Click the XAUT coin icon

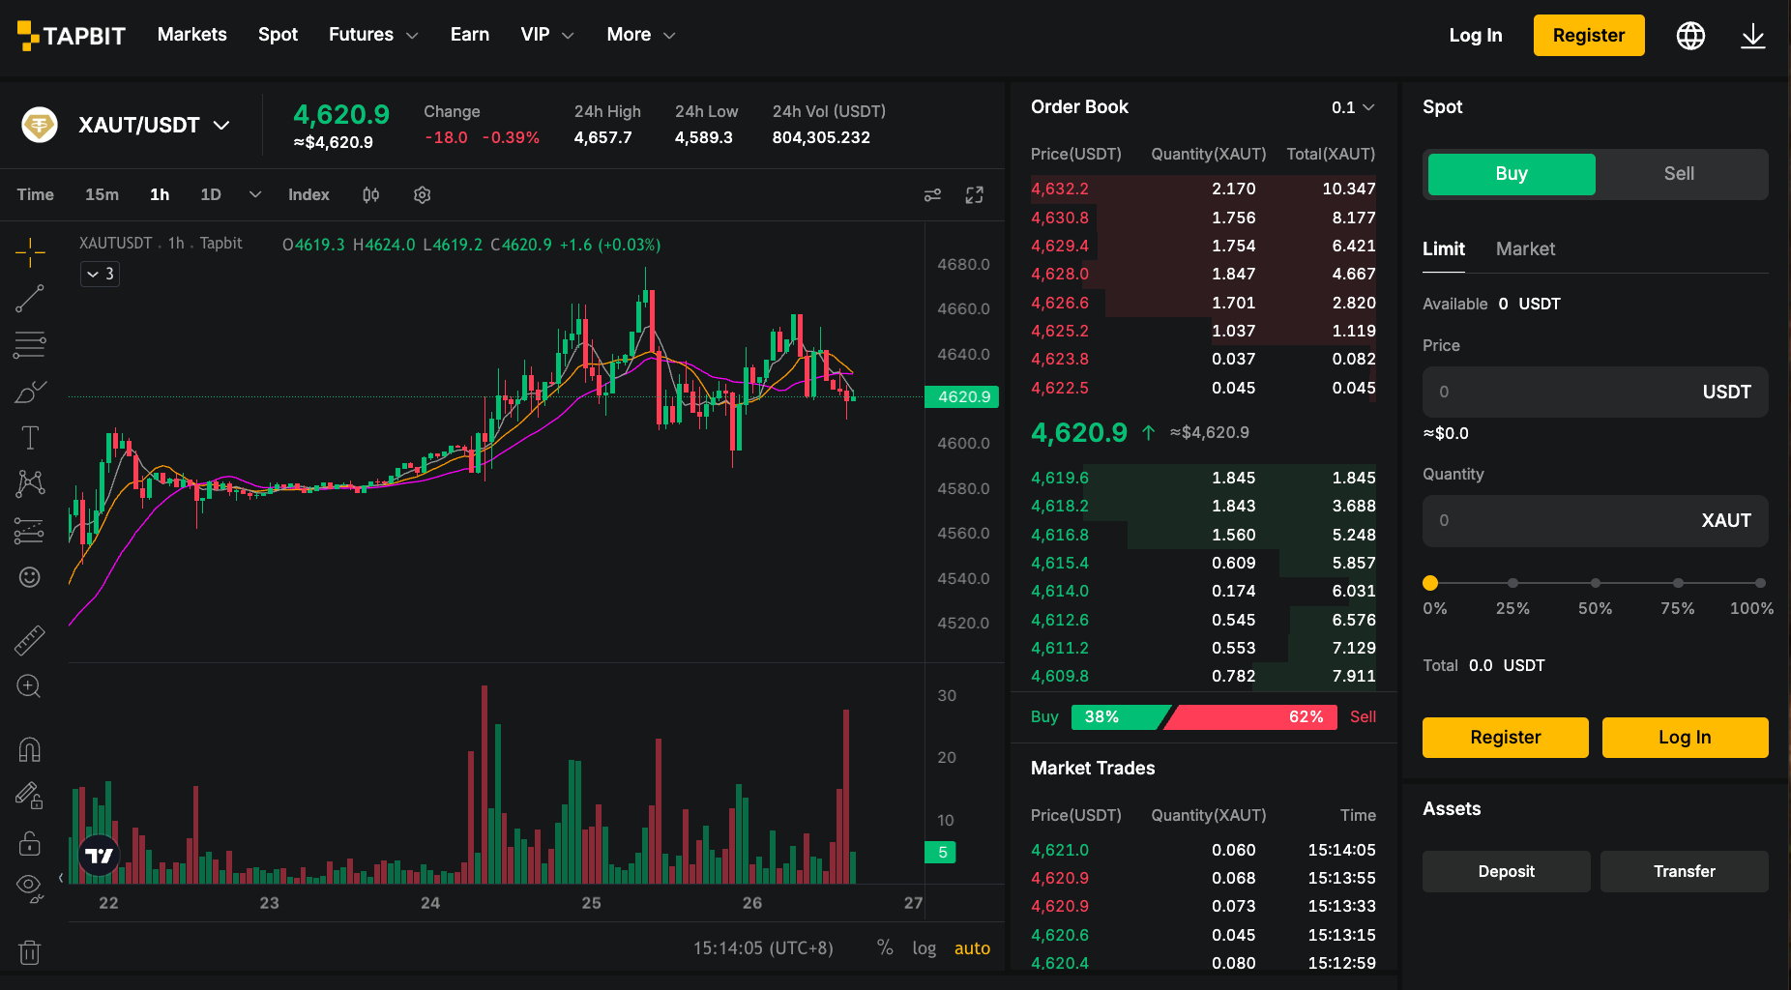[x=40, y=125]
